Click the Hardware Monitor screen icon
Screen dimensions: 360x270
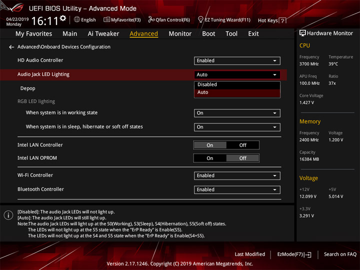tap(302, 33)
